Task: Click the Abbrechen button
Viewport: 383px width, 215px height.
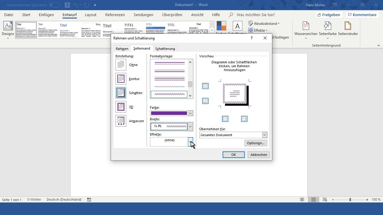Action: (259, 155)
